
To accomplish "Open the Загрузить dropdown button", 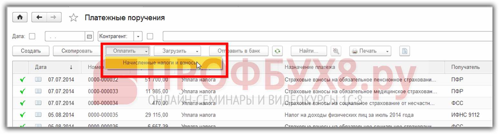I will click(x=177, y=51).
